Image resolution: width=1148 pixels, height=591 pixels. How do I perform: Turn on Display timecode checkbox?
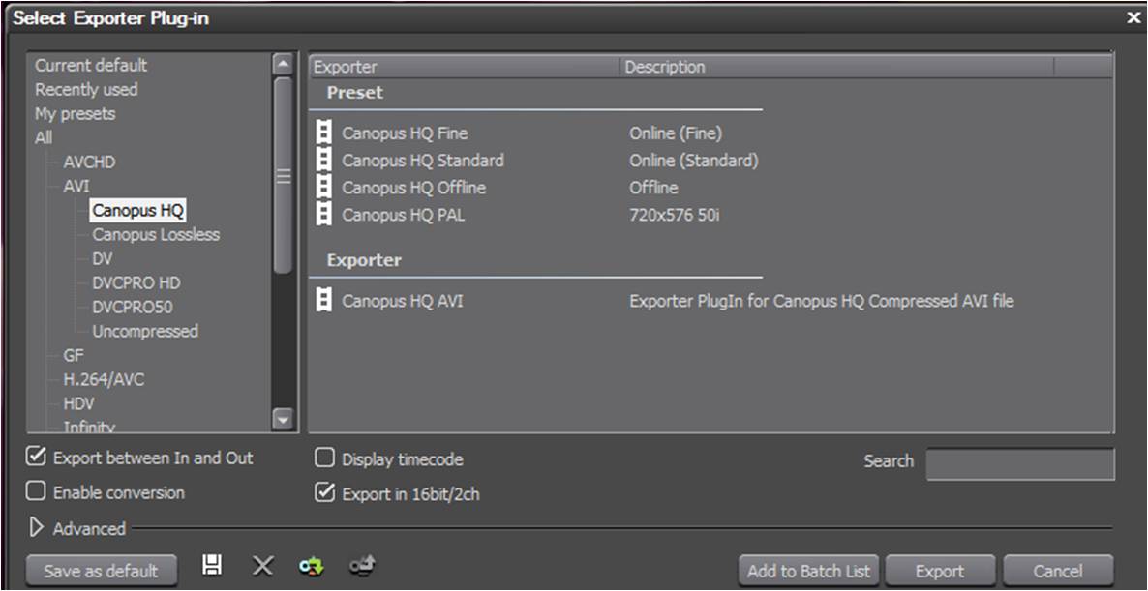point(325,458)
